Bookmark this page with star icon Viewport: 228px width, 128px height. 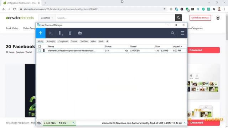(x=164, y=9)
